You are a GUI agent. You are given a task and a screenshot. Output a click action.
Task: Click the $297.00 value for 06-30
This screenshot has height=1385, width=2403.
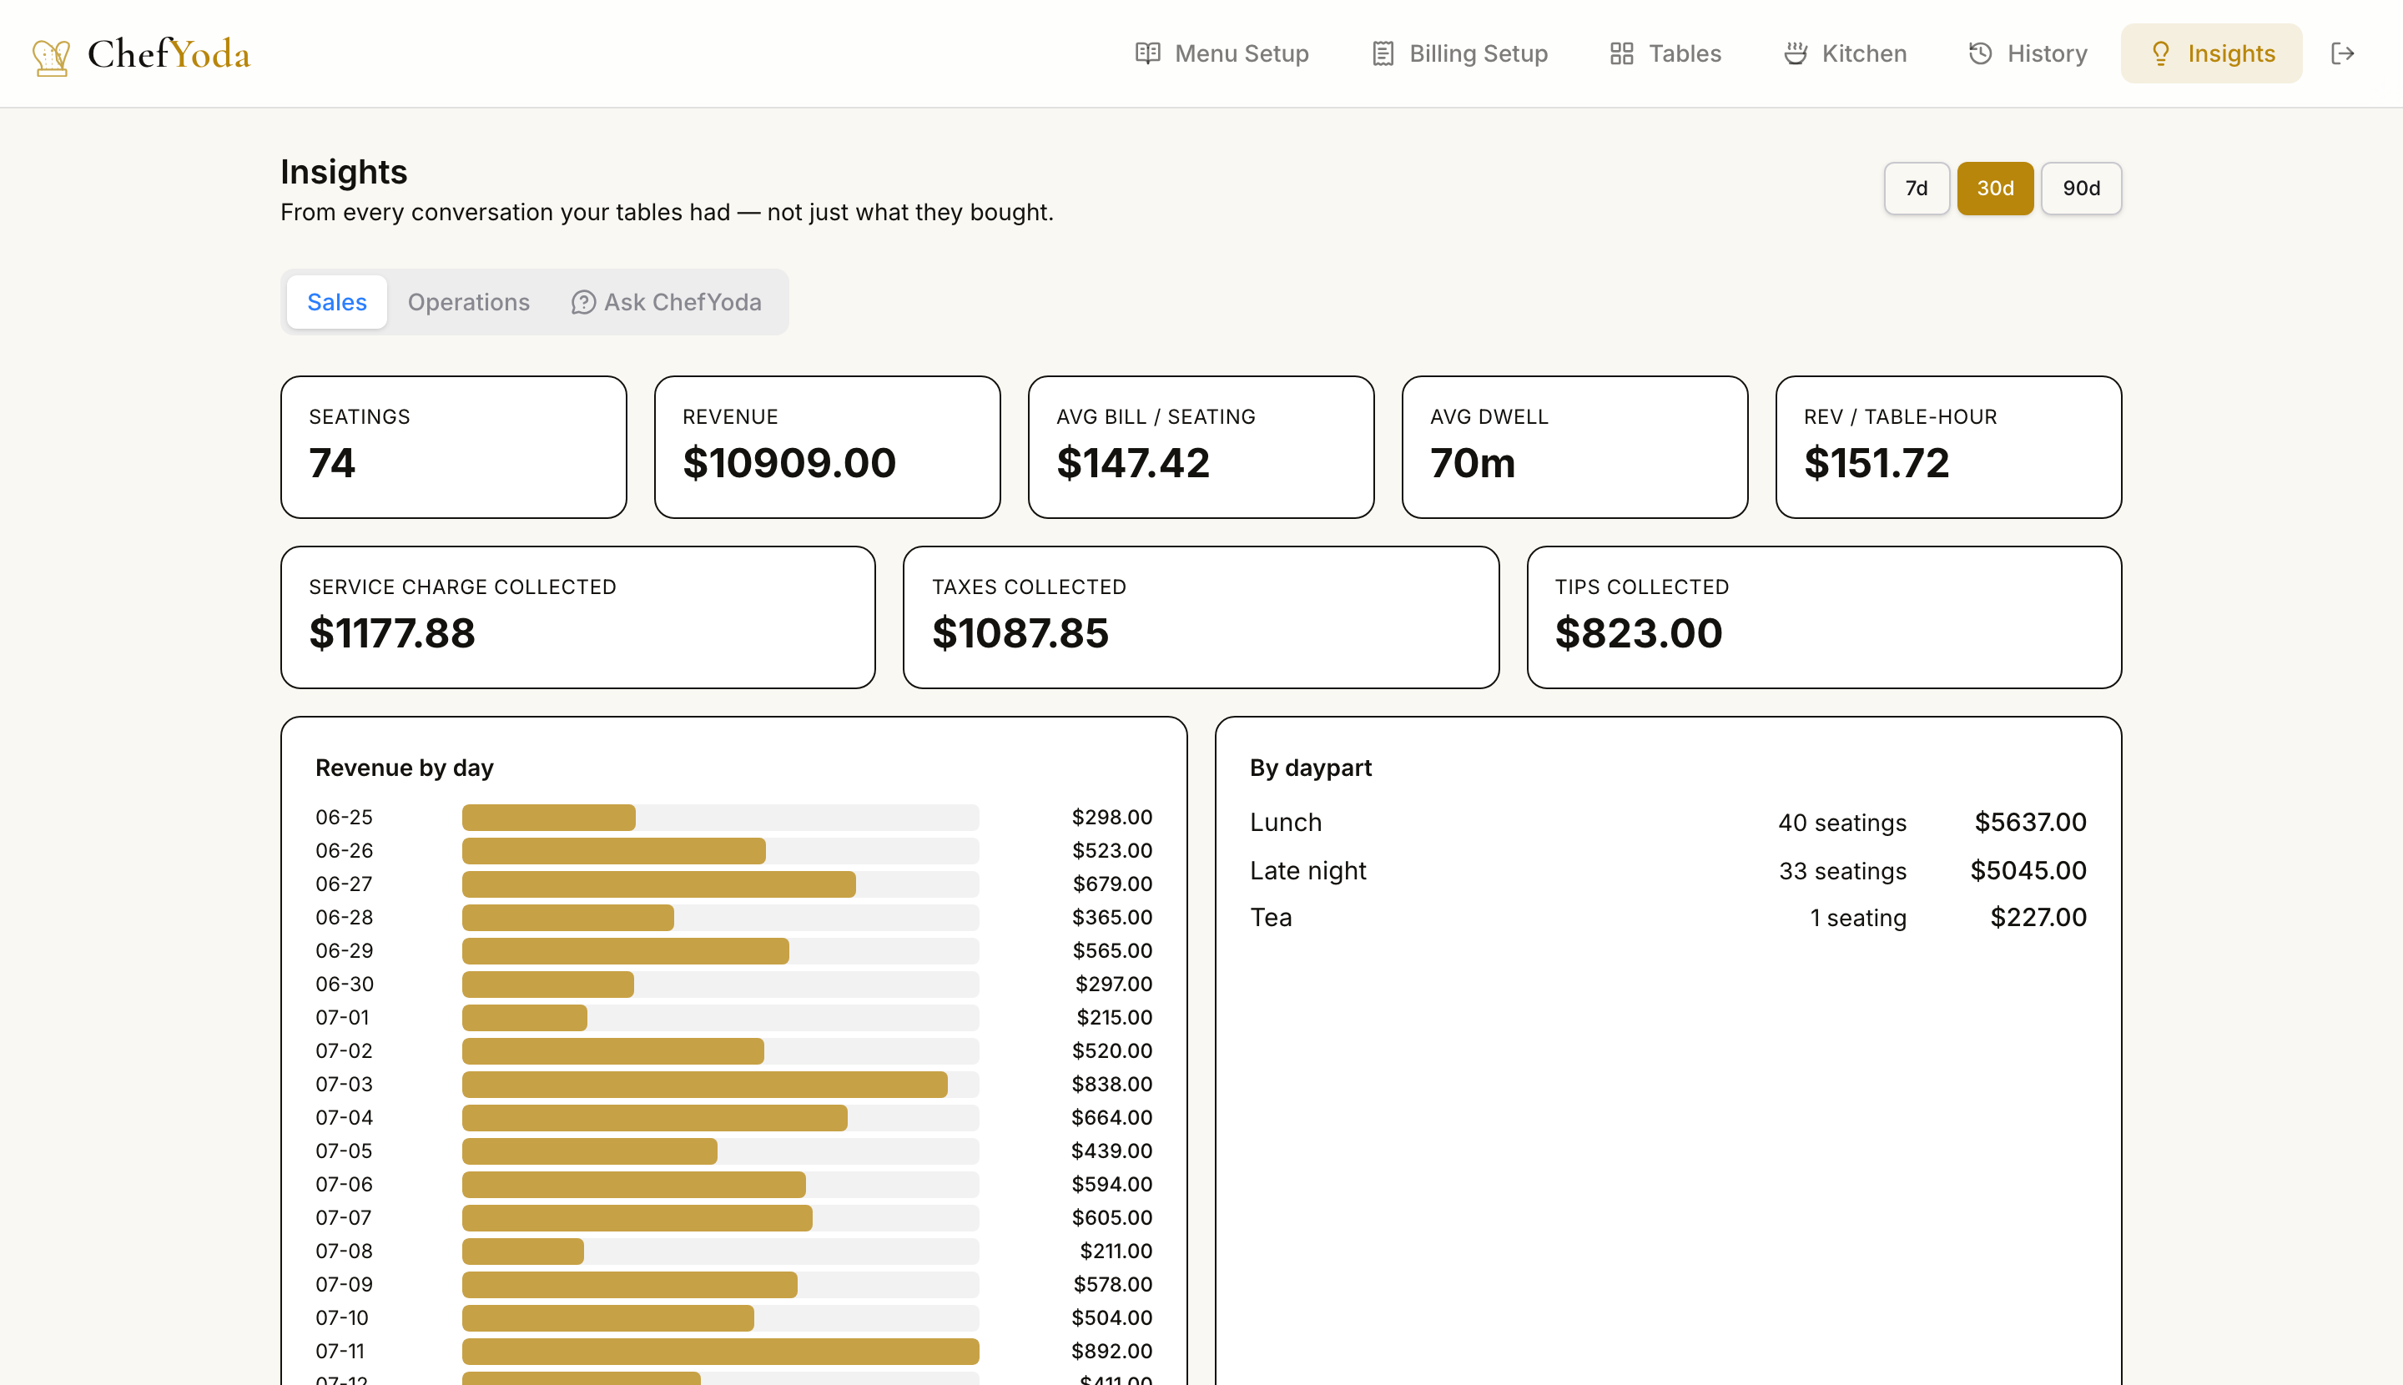(1113, 985)
